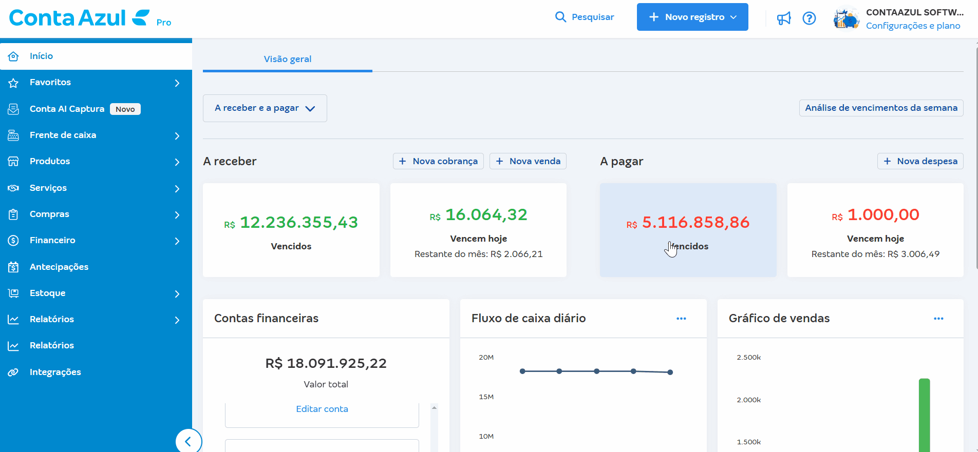Click the Serviços handshake icon
Image resolution: width=978 pixels, height=452 pixels.
point(13,188)
